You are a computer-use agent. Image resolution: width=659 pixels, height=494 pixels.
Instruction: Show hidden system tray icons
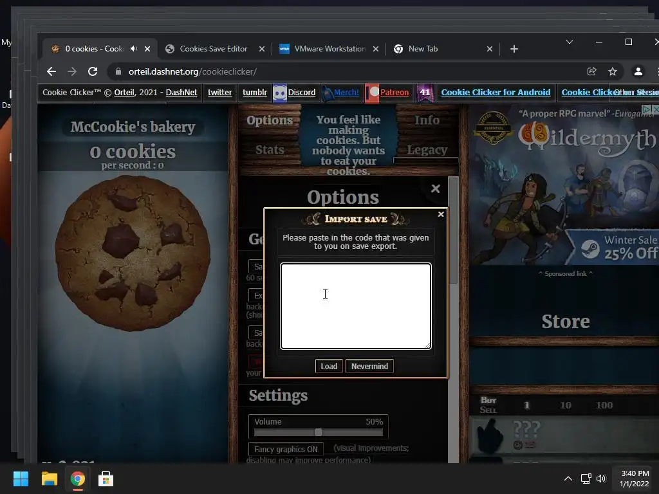pos(568,479)
